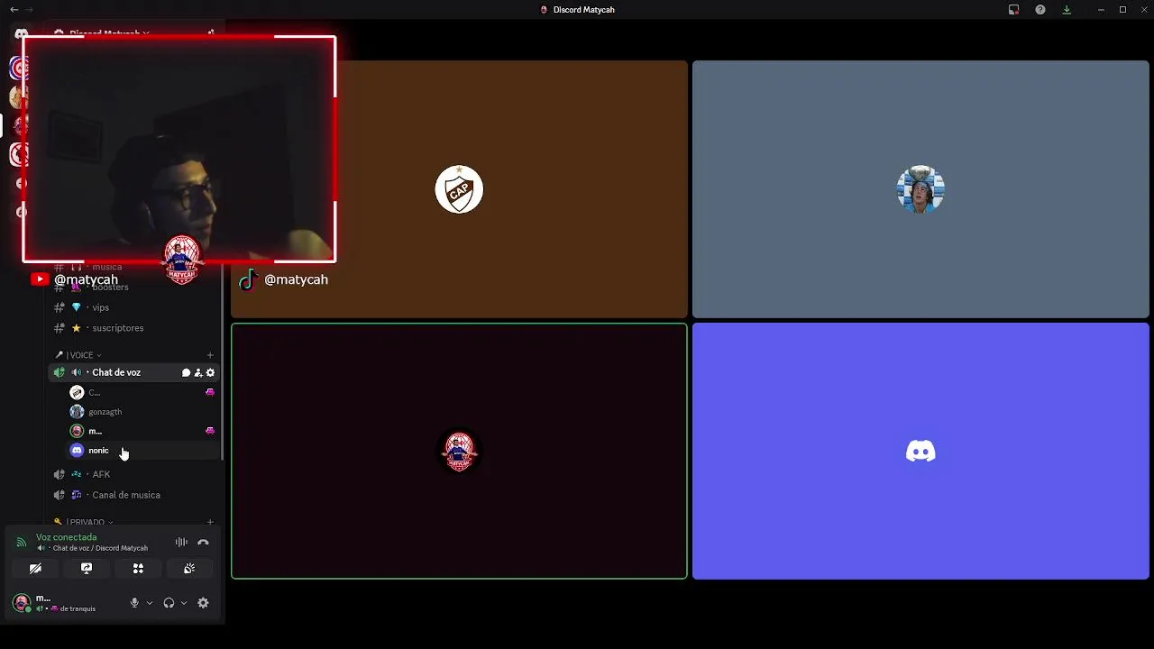Focus the green-outlined Matycah participant tile
Viewport: 1154px width, 649px height.
tap(459, 451)
